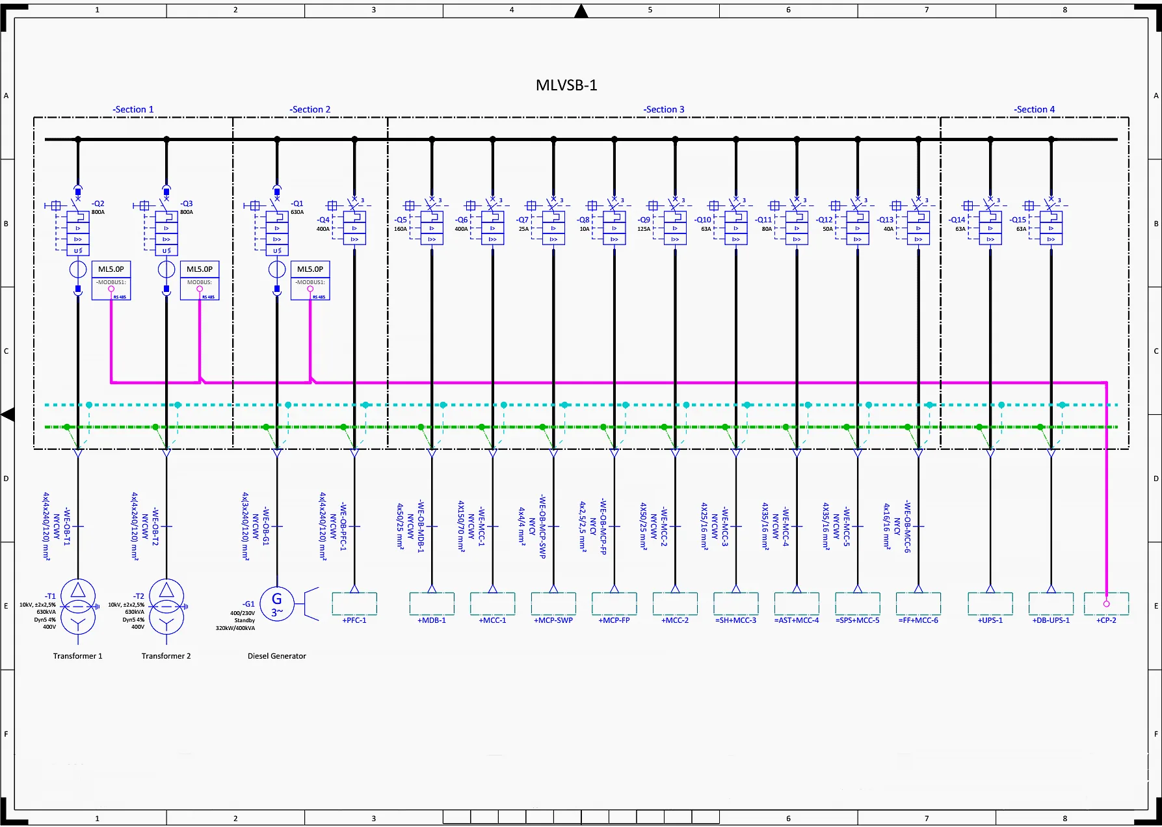The height and width of the screenshot is (827, 1162).
Task: Click +MCP-SWP destination box
Action: coord(553,604)
